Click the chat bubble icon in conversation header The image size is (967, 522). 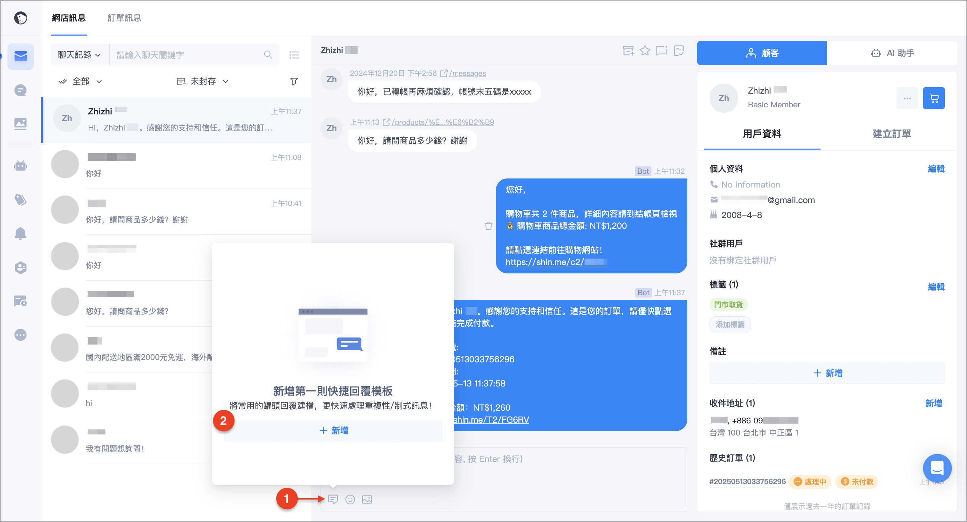click(x=662, y=51)
